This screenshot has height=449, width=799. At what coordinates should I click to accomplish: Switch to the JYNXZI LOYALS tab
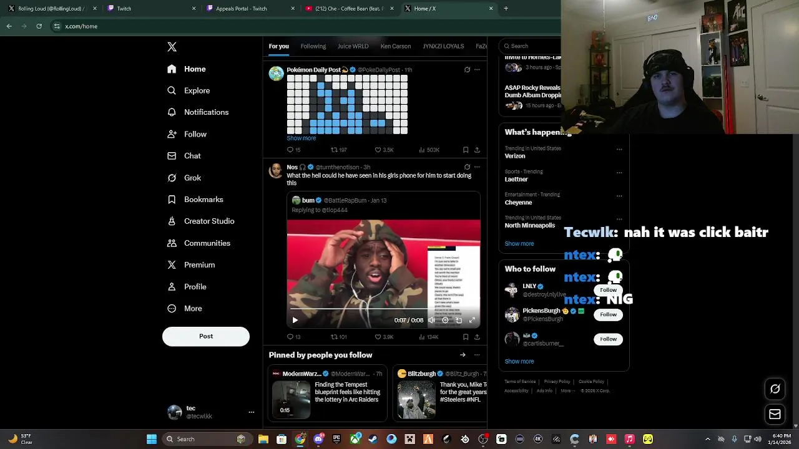pos(443,46)
